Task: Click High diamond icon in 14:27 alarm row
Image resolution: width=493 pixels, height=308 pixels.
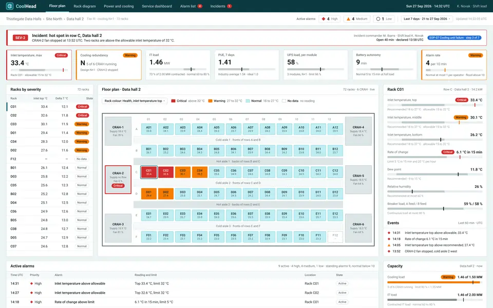Action: click(31, 293)
